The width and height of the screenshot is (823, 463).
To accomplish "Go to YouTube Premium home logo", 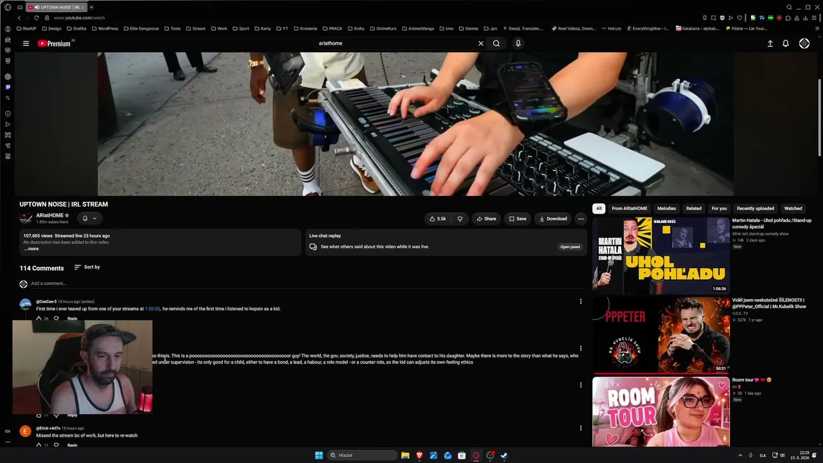I will click(54, 43).
